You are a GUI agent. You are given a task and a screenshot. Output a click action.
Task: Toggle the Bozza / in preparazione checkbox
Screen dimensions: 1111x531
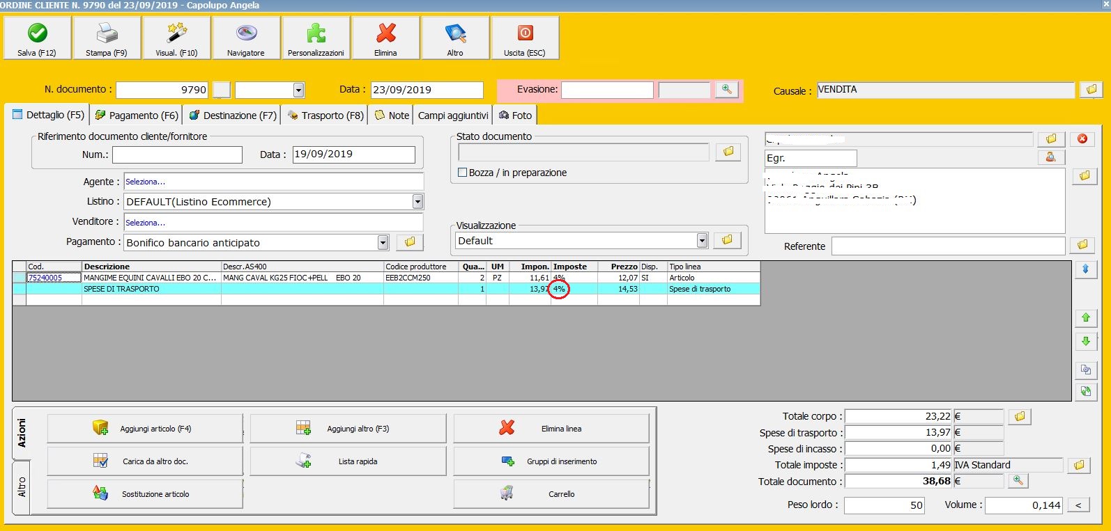pyautogui.click(x=462, y=173)
